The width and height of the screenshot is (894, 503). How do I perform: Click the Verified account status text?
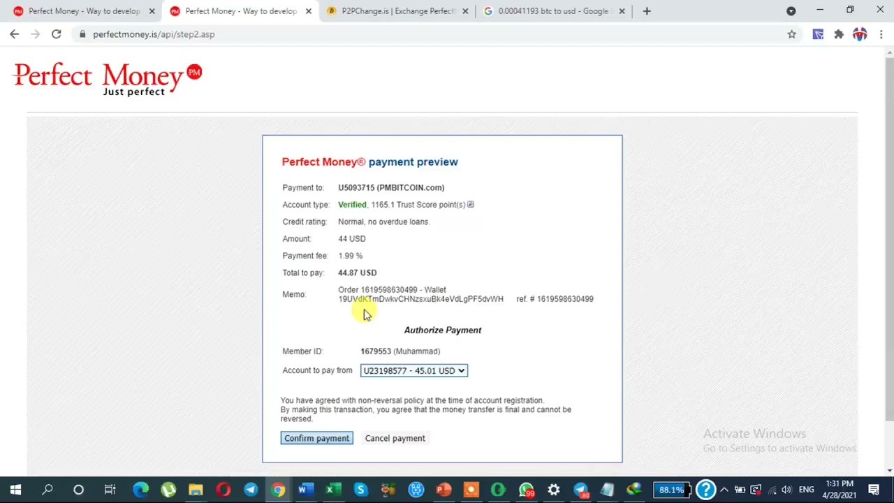pyautogui.click(x=352, y=205)
